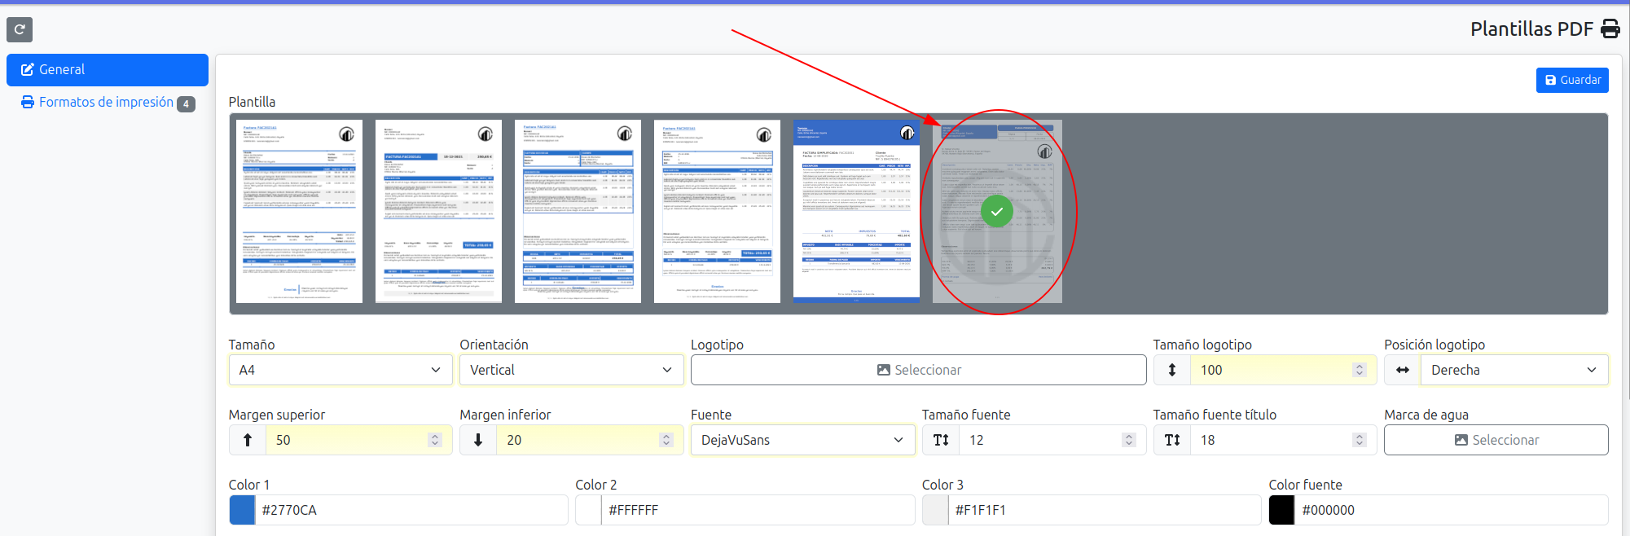This screenshot has width=1630, height=536.
Task: Pick the fifth template with blue header
Action: click(856, 212)
